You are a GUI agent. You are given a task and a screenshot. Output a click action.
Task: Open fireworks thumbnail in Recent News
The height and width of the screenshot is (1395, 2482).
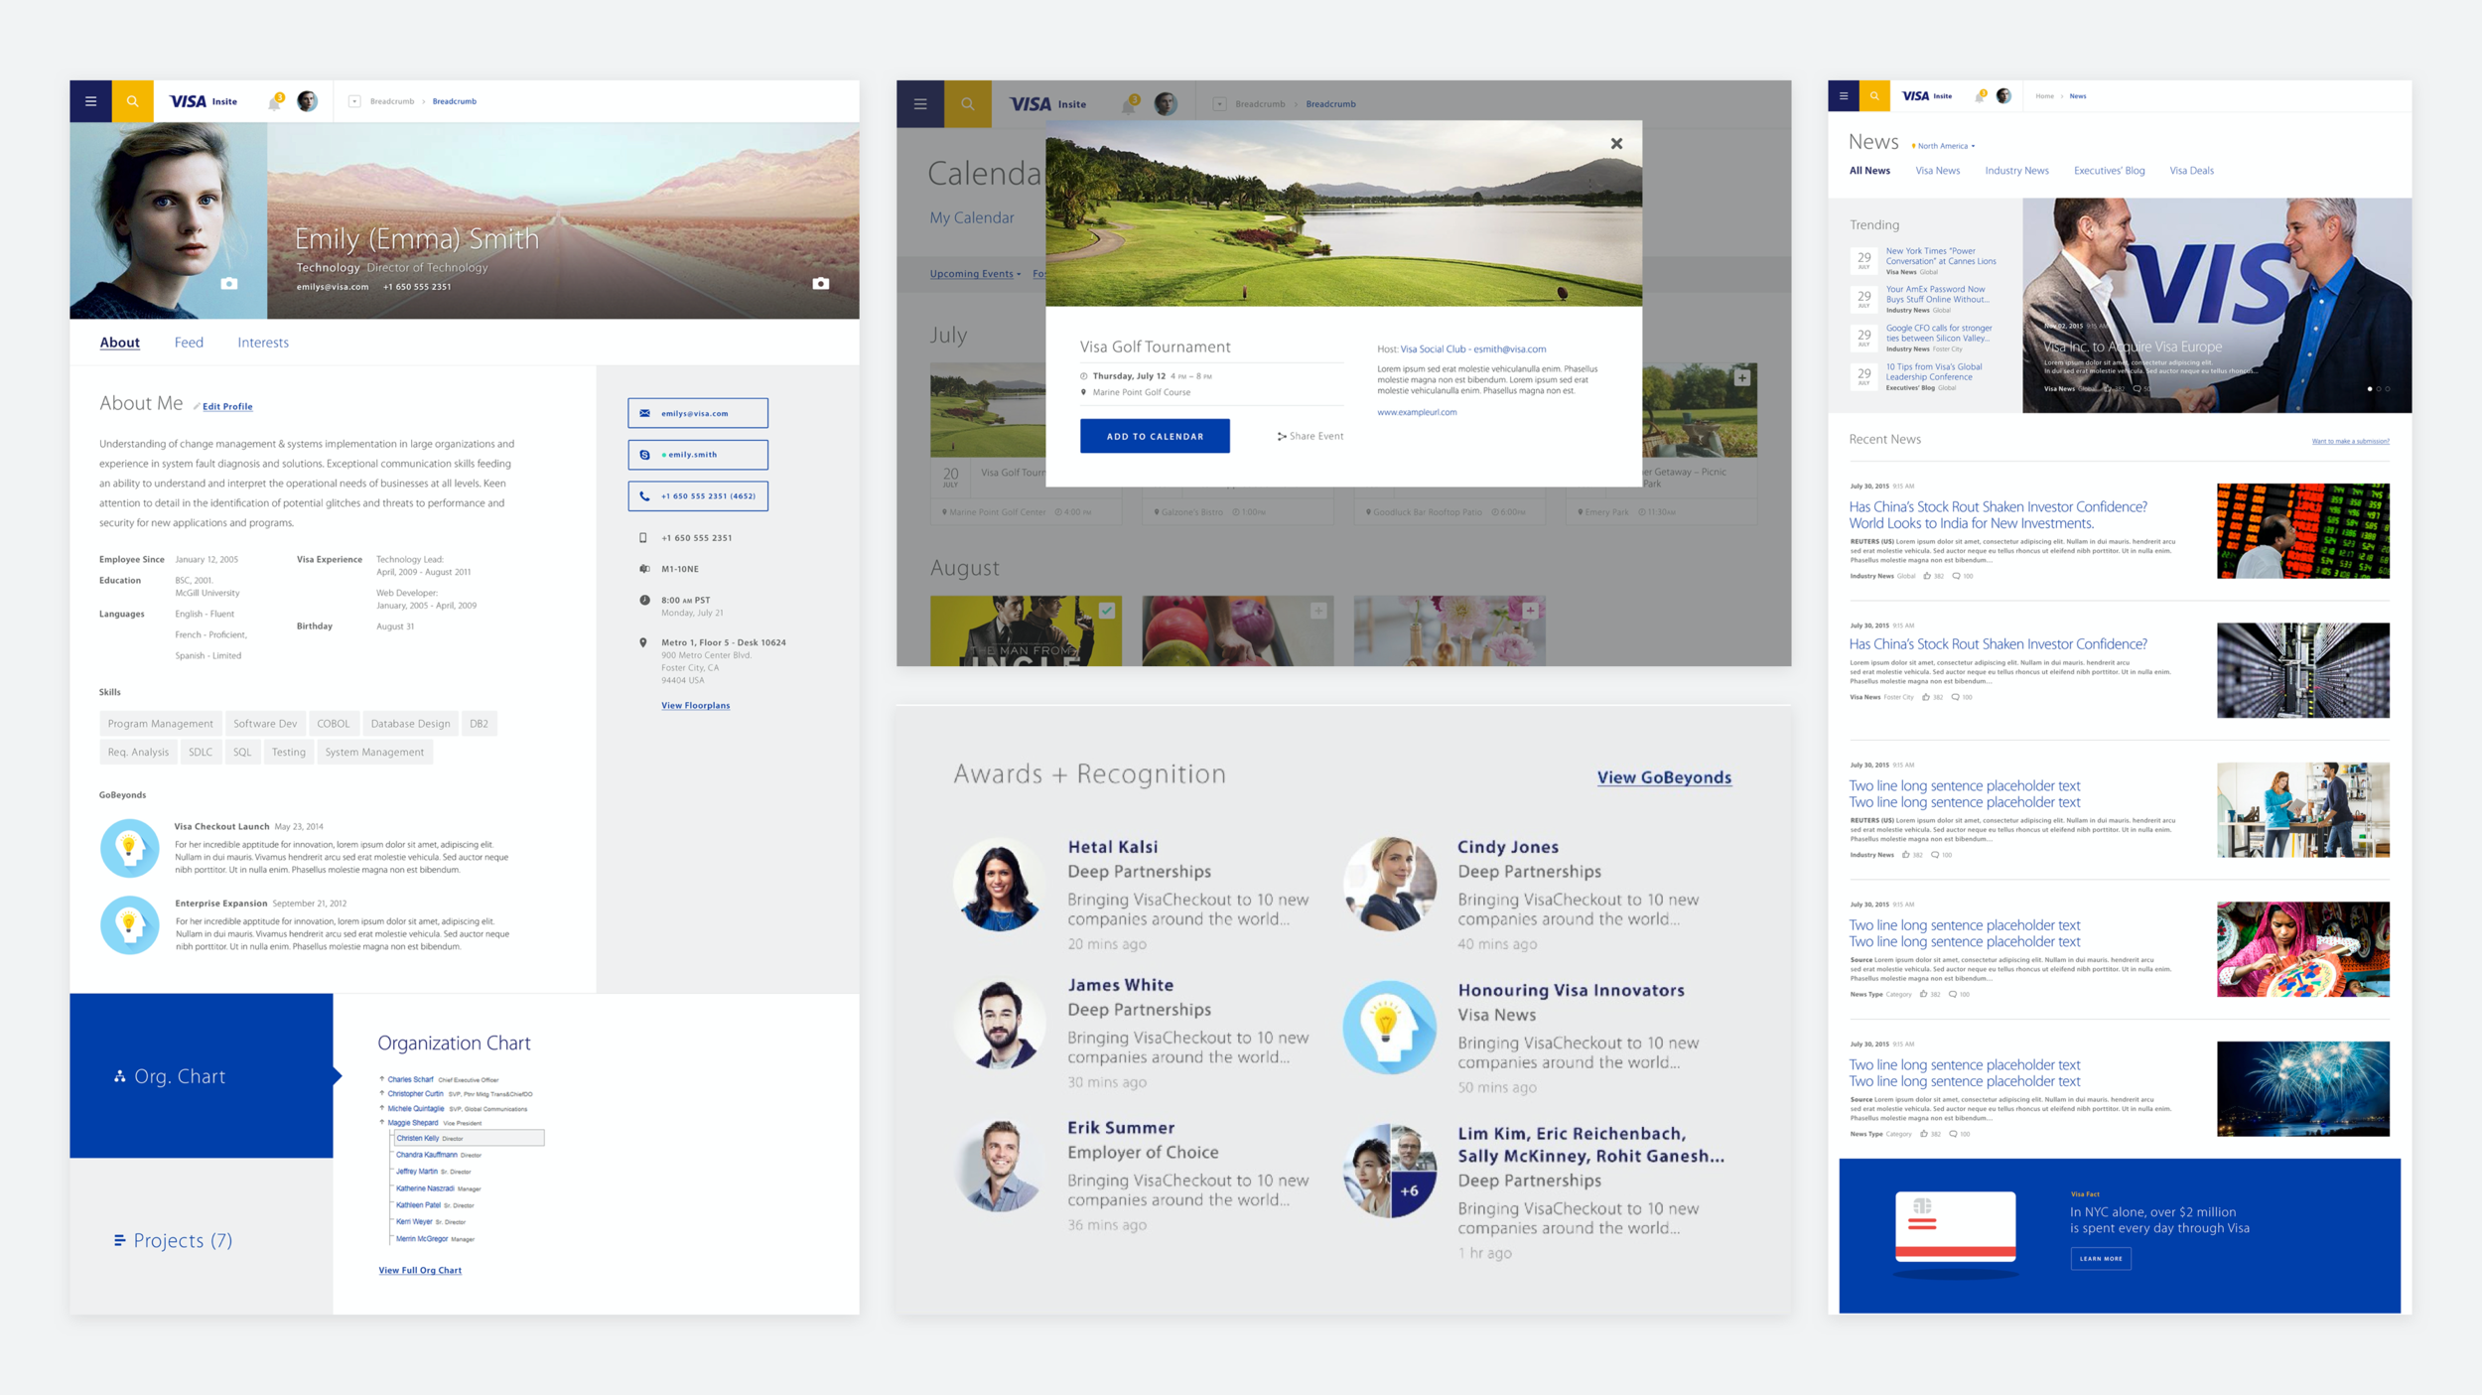pyautogui.click(x=2303, y=1089)
